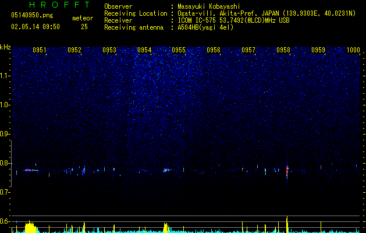
Task: Click the Receiving antenna label
Action: pos(134,27)
